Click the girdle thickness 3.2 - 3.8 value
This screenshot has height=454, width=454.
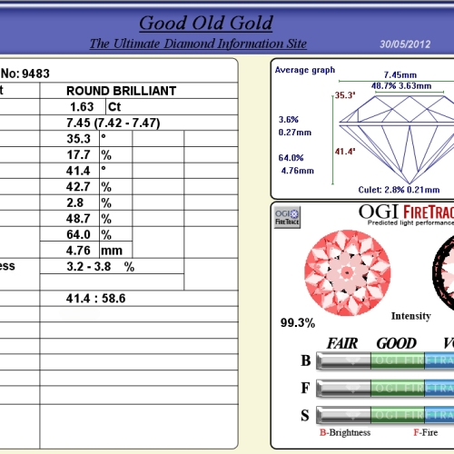89,266
